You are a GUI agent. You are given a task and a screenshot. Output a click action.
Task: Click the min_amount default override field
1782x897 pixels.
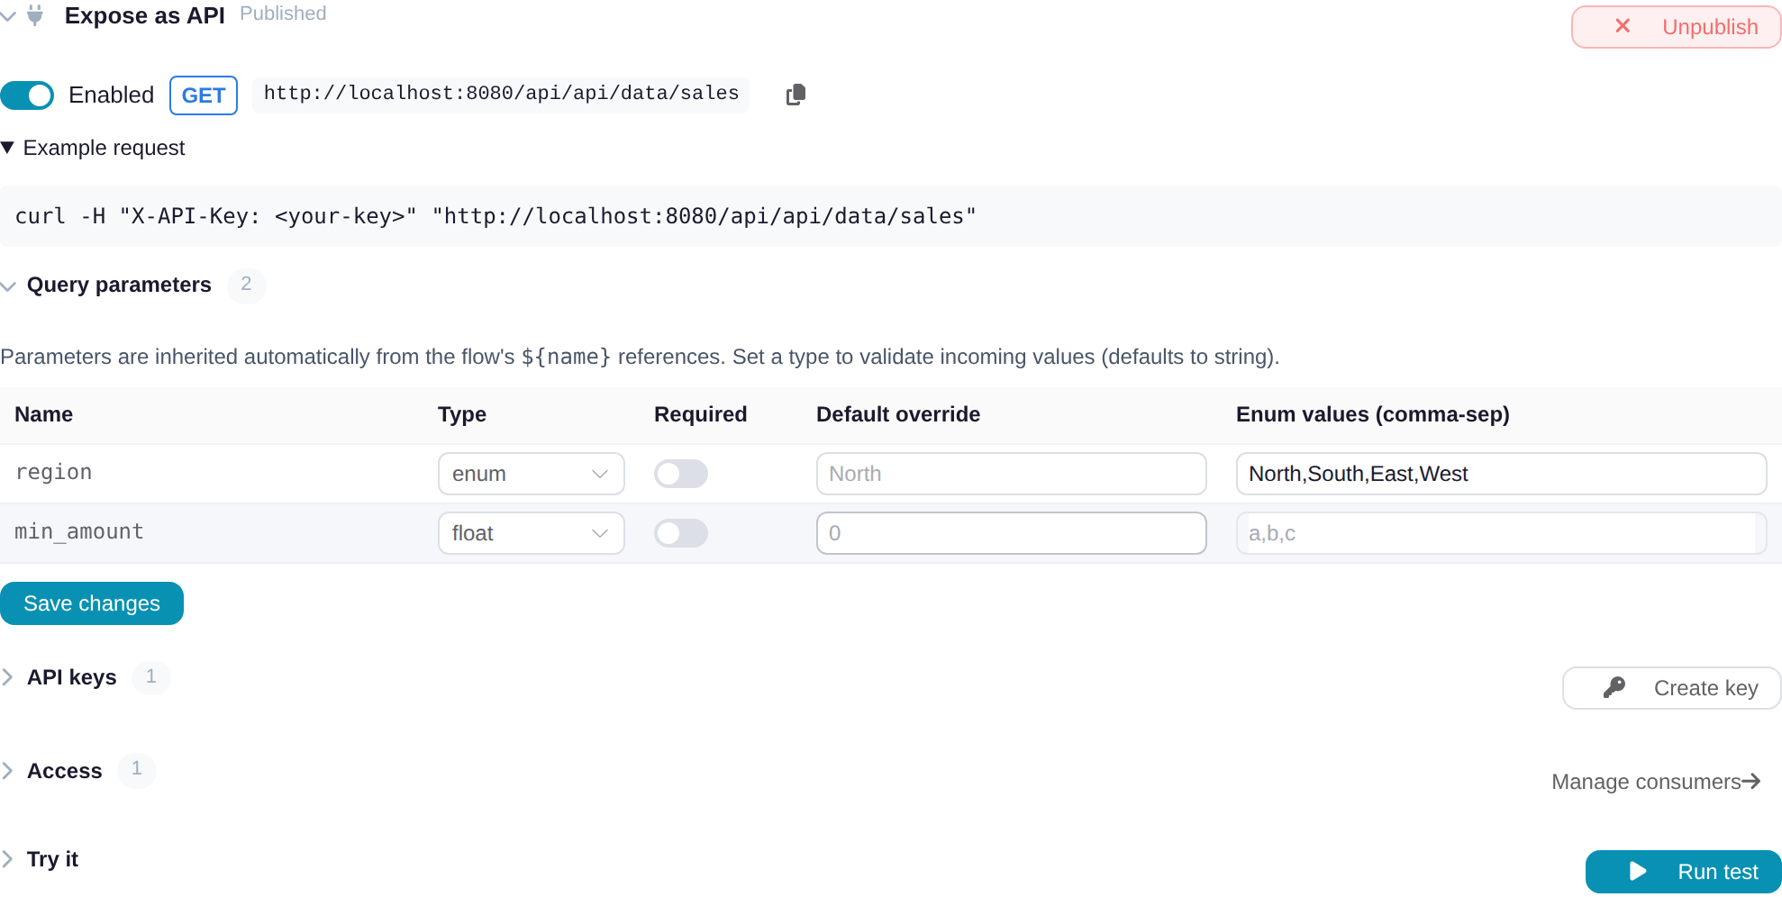tap(1011, 533)
